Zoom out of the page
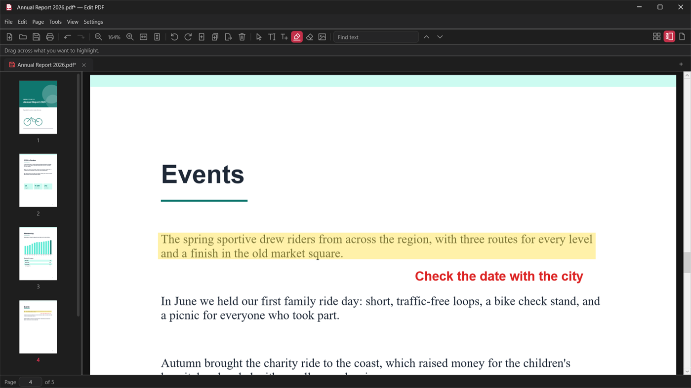 98,37
